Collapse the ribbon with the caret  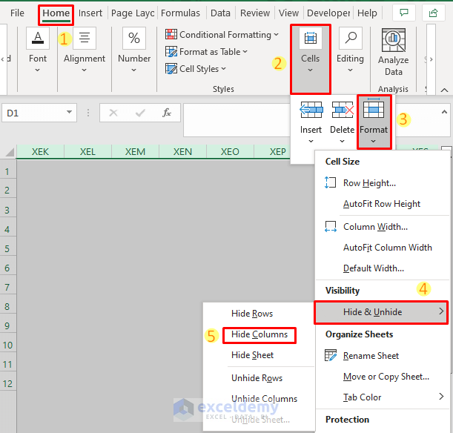(444, 90)
